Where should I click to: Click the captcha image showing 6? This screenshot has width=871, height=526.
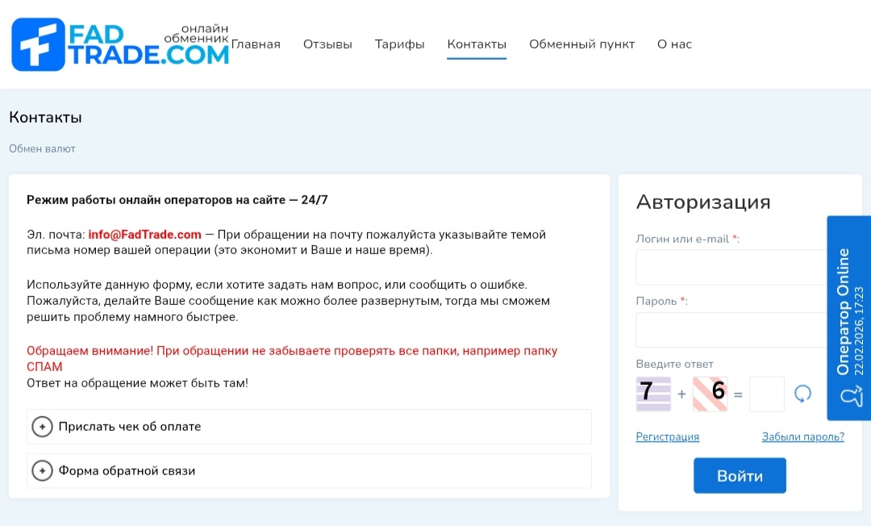tap(710, 394)
